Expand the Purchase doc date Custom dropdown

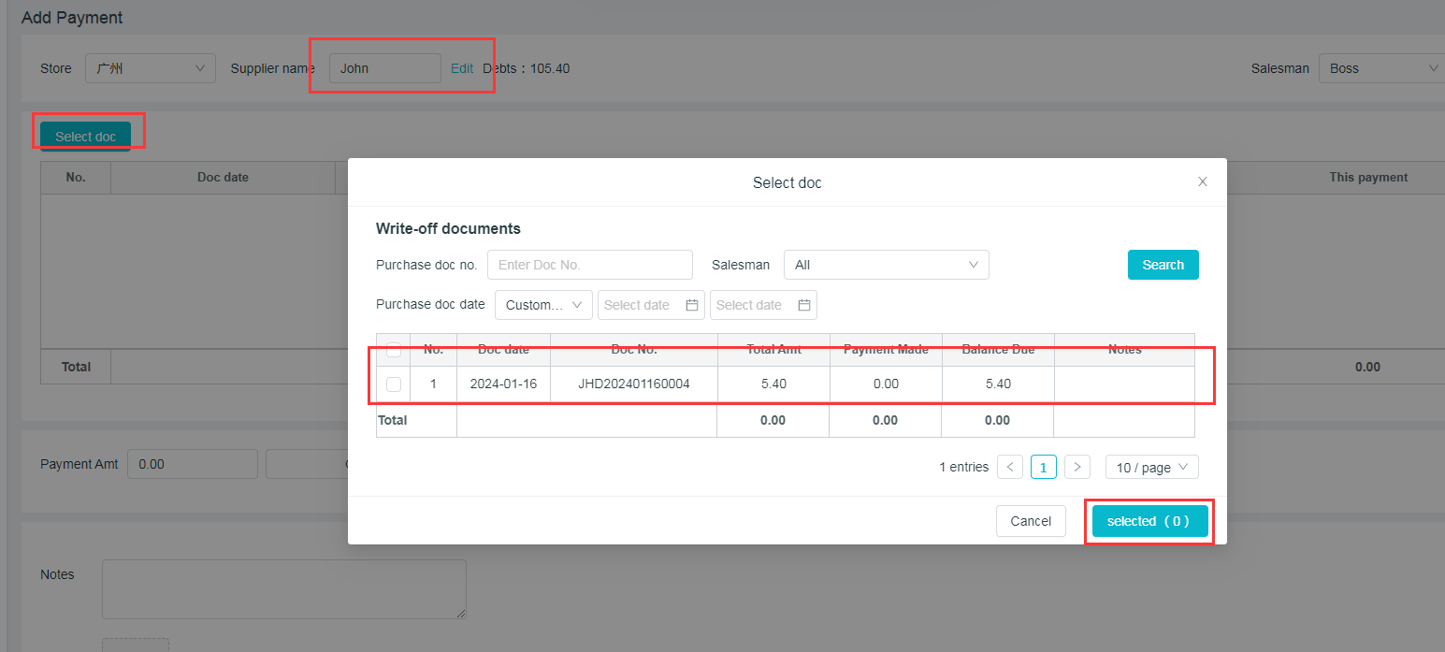543,305
